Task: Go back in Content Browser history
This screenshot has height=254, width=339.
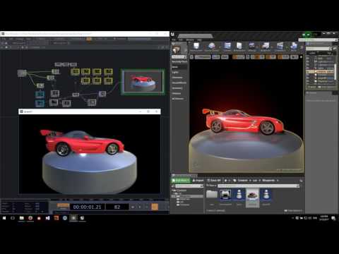Action: pyautogui.click(x=226, y=181)
